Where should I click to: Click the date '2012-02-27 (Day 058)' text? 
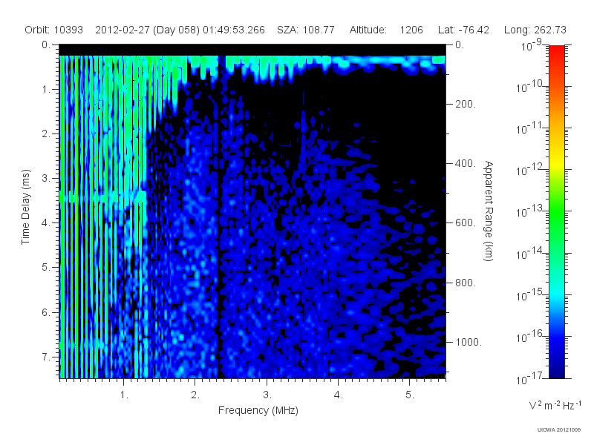(147, 30)
